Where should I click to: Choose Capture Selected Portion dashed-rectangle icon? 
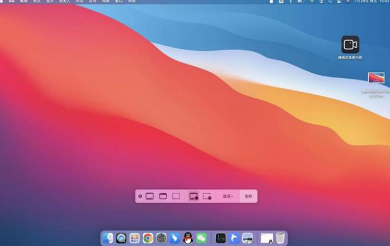coord(176,196)
